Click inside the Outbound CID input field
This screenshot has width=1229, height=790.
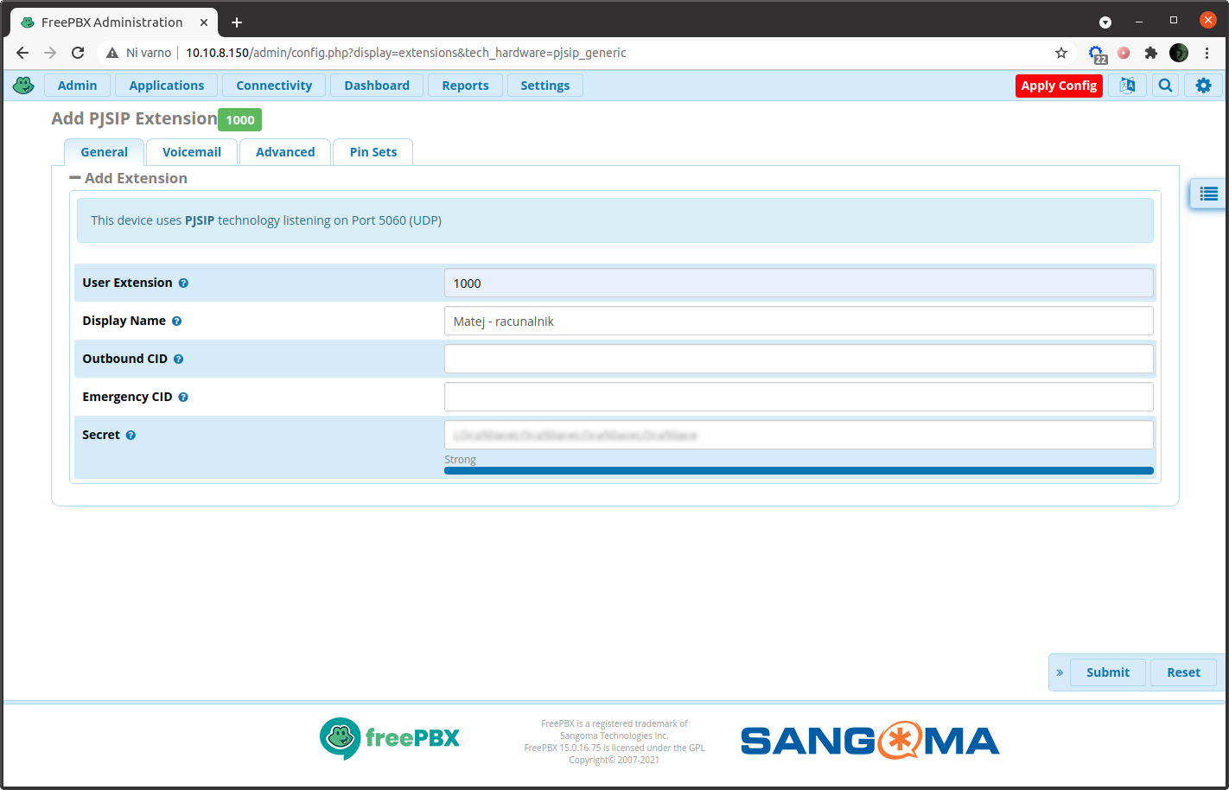(799, 359)
